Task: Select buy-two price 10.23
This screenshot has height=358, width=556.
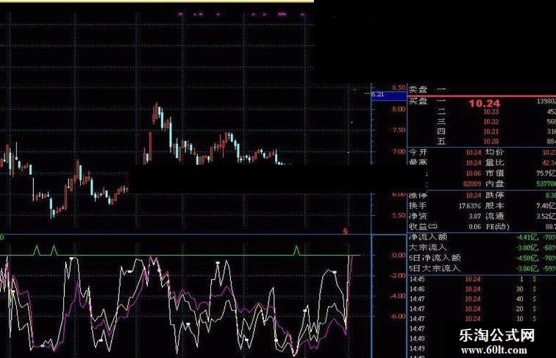Action: (491, 112)
